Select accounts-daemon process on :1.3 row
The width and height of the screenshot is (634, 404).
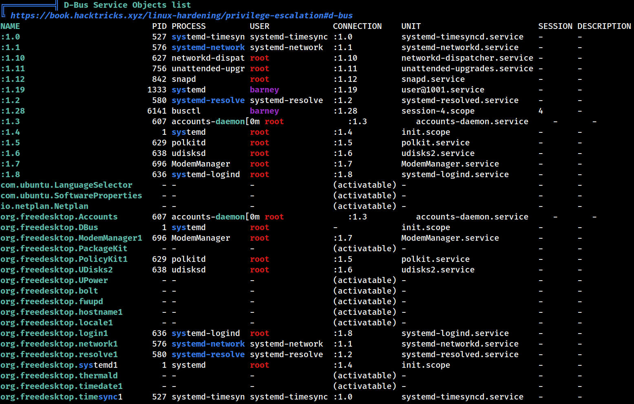tap(208, 121)
